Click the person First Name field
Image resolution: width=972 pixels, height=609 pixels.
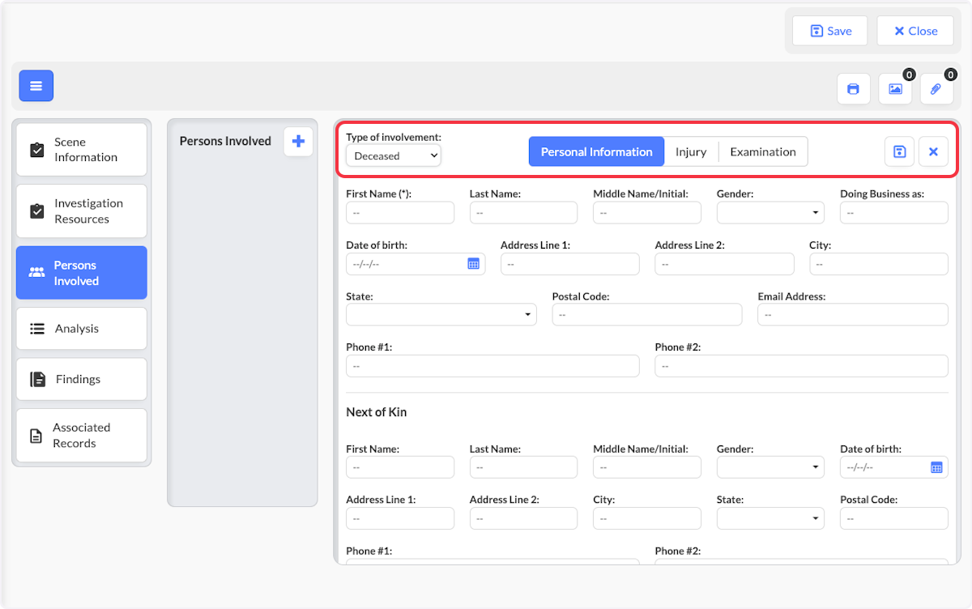400,213
